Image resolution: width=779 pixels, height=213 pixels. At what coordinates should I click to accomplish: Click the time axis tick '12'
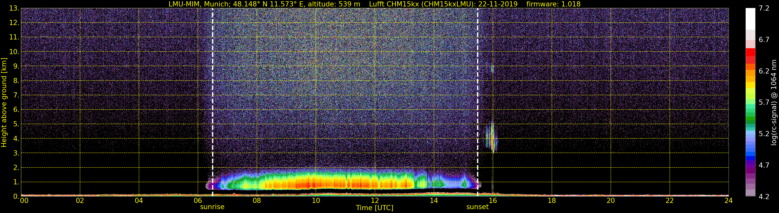375,201
